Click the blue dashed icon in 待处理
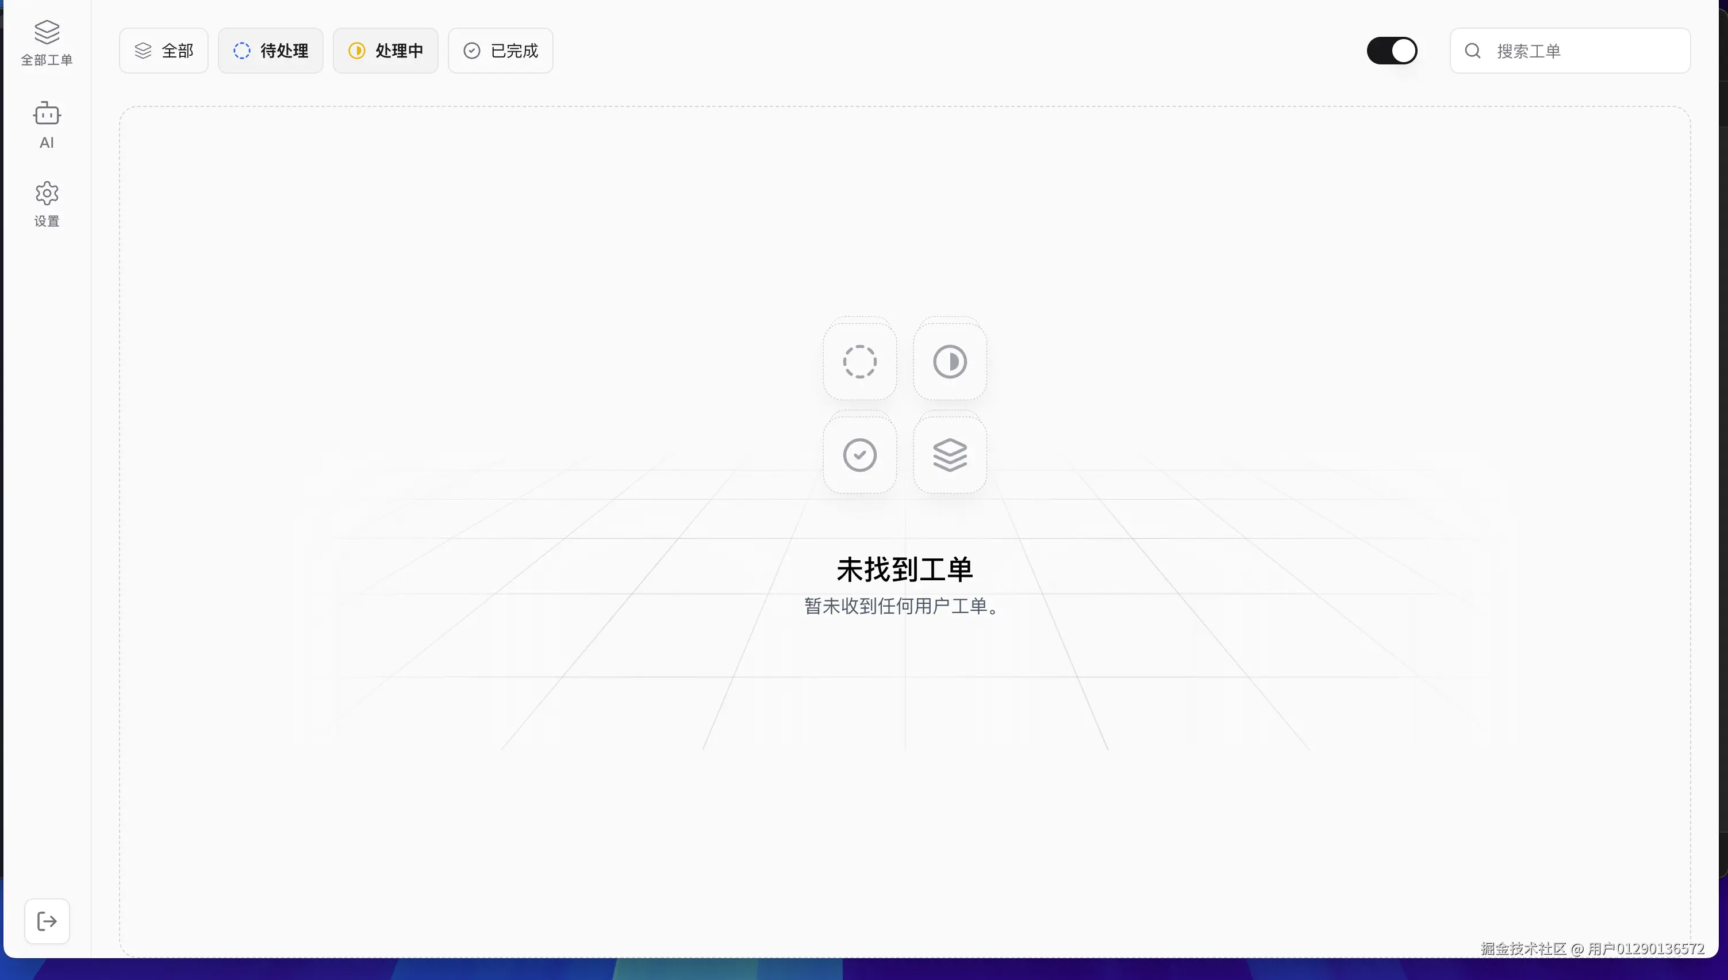The image size is (1728, 980). [241, 51]
